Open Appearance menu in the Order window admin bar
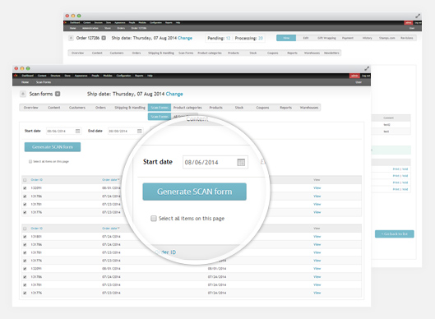 (x=120, y=23)
